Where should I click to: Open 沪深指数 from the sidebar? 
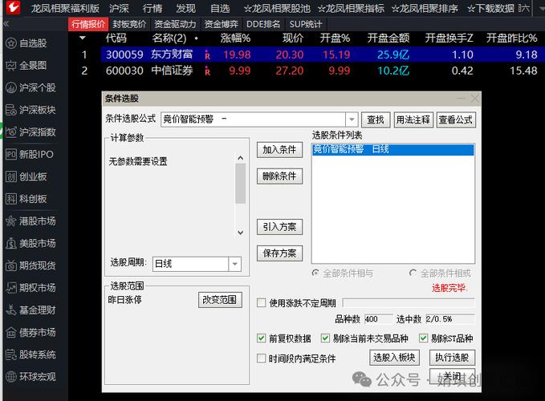click(x=31, y=132)
